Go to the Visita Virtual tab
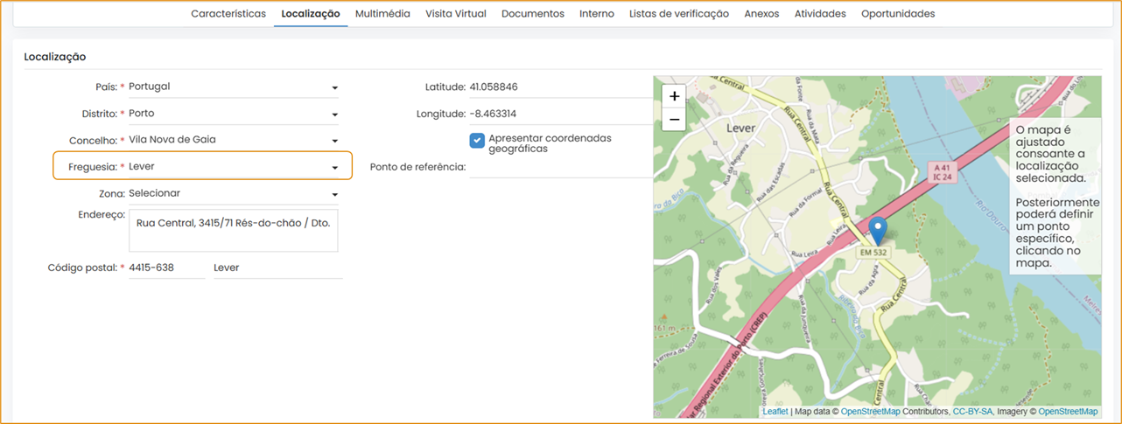Screen dimensions: 1122x424 tap(455, 14)
